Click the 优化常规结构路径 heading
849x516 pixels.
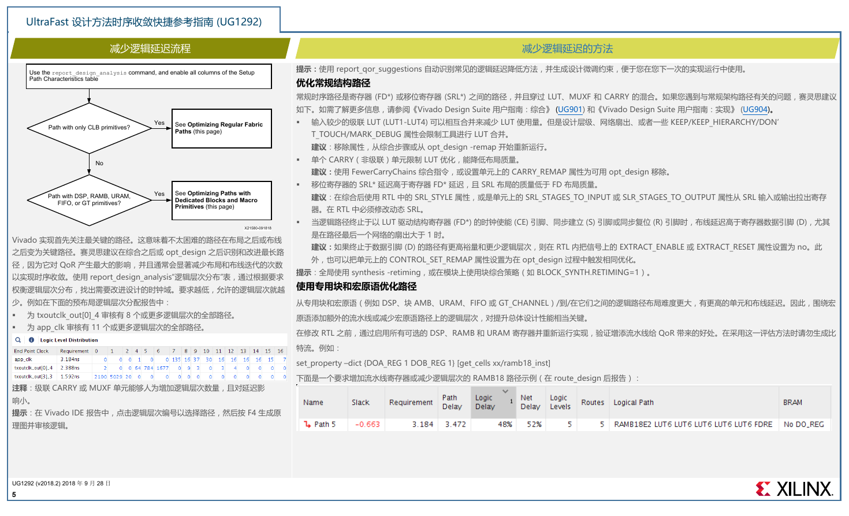point(333,83)
